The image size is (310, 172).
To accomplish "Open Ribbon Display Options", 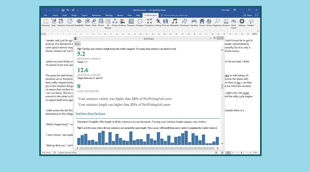I will (235, 10).
